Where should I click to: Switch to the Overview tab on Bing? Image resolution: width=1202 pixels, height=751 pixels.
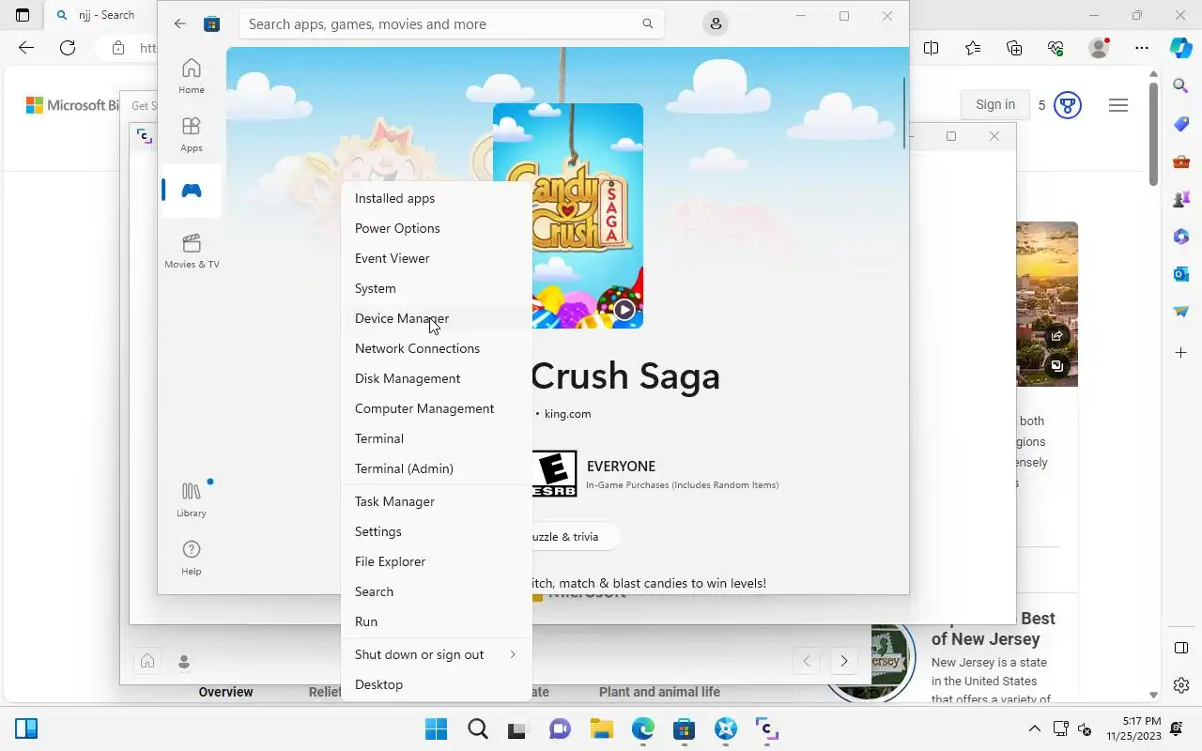click(x=225, y=692)
